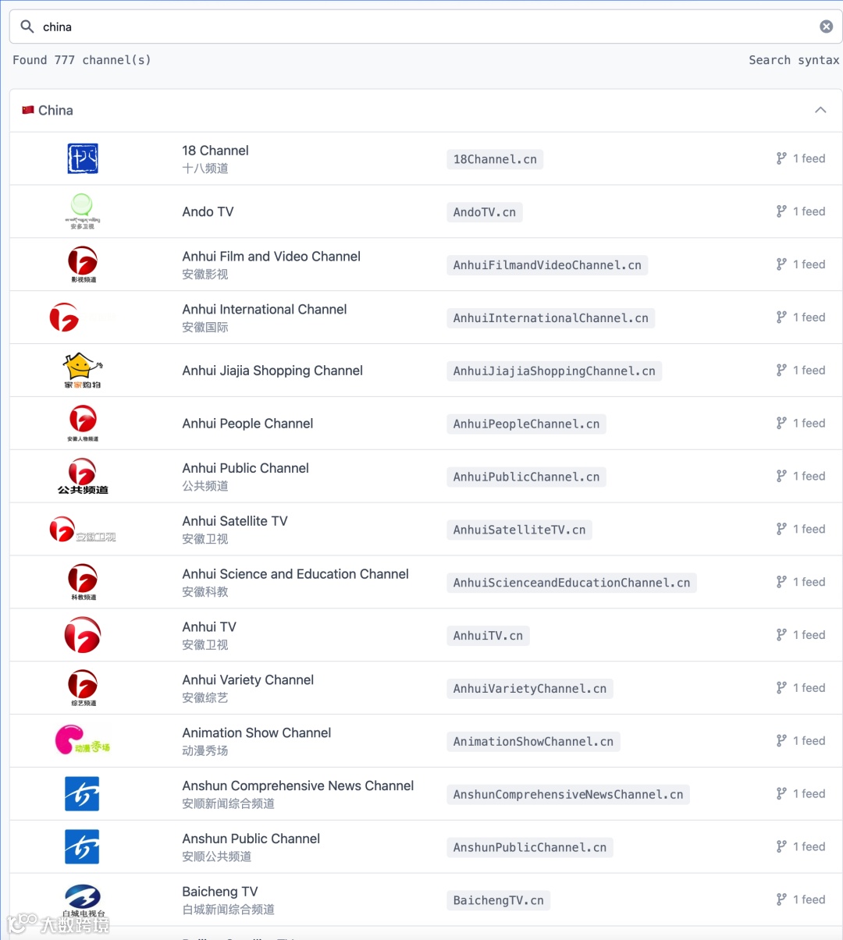Screen dimensions: 843x940
Task: Click the AnhuiInternationalChannel.cn ID tag
Action: coord(551,318)
